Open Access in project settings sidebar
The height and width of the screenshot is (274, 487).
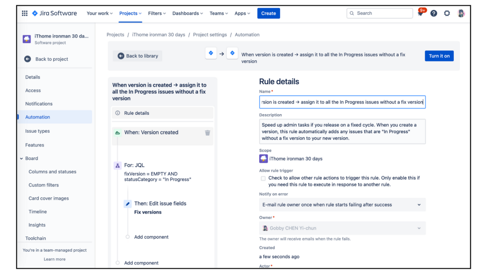coord(33,90)
